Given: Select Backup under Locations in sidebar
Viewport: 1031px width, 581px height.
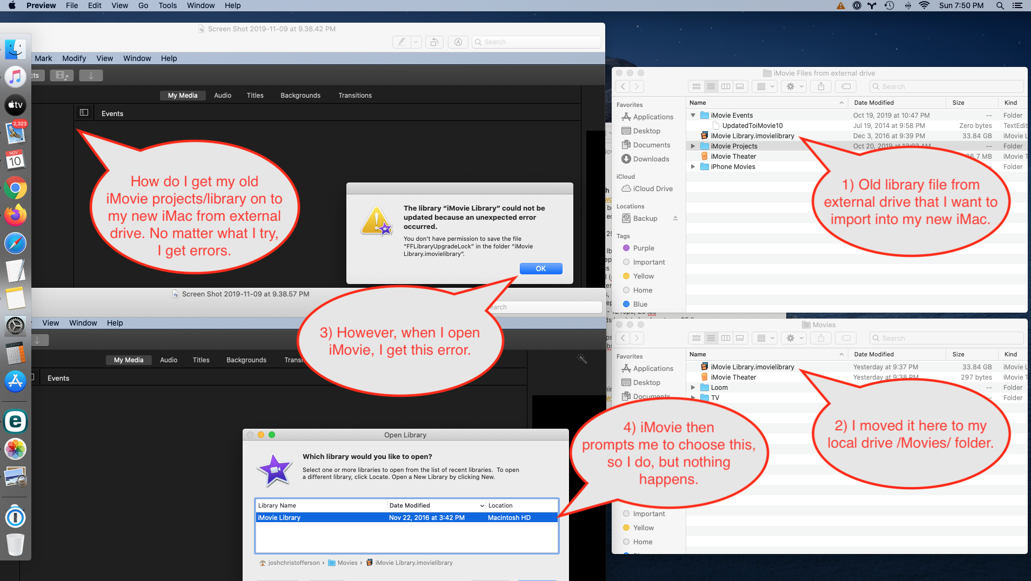Looking at the screenshot, I should pos(639,218).
